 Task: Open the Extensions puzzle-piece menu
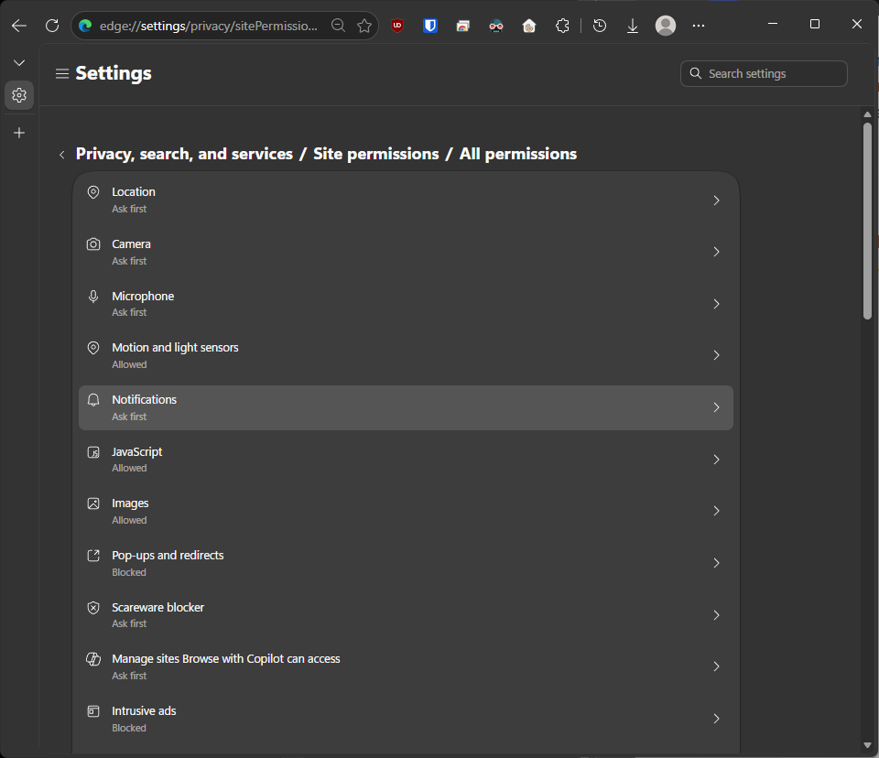[562, 26]
